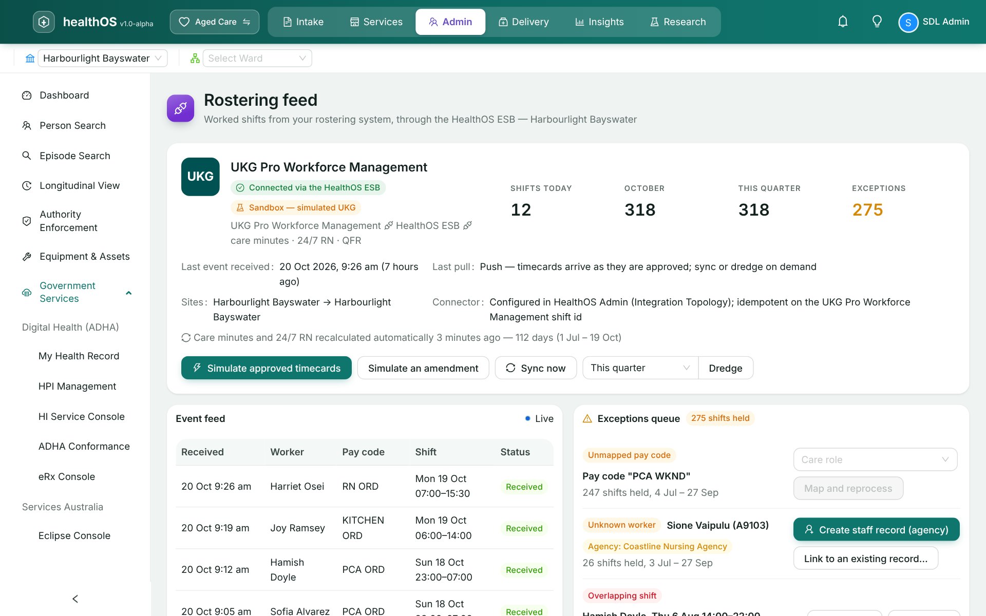The image size is (986, 616).
Task: Collapse the sidebar with the left arrow
Action: (75, 599)
